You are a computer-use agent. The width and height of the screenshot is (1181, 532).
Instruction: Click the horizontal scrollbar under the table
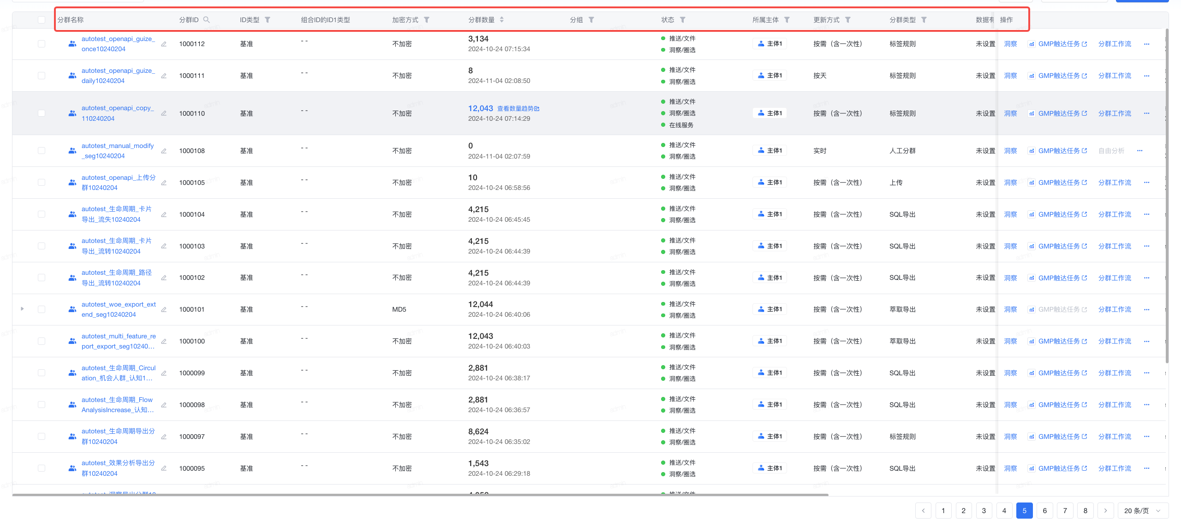pos(420,495)
